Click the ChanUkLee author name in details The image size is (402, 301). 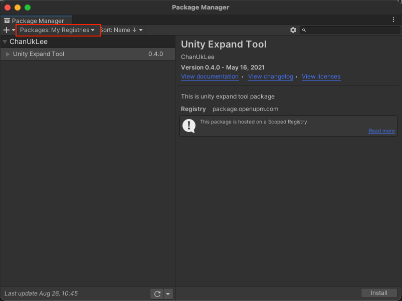click(x=197, y=57)
